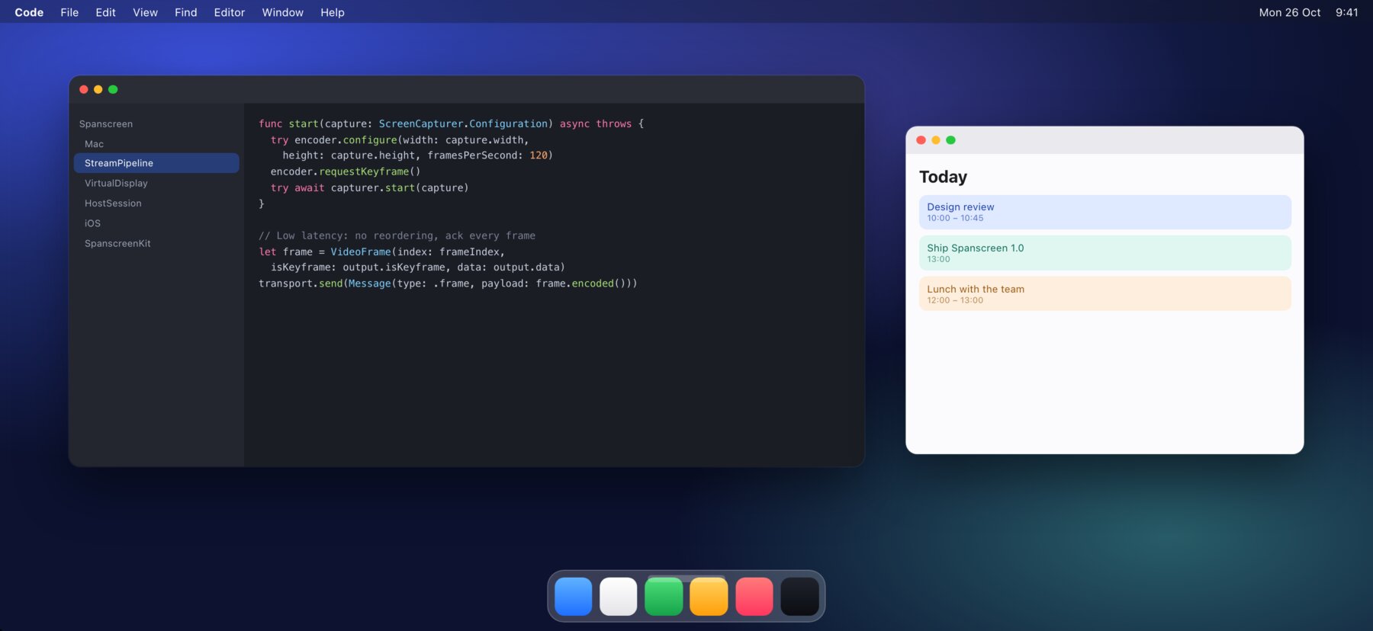Open the Find menu

(x=185, y=12)
